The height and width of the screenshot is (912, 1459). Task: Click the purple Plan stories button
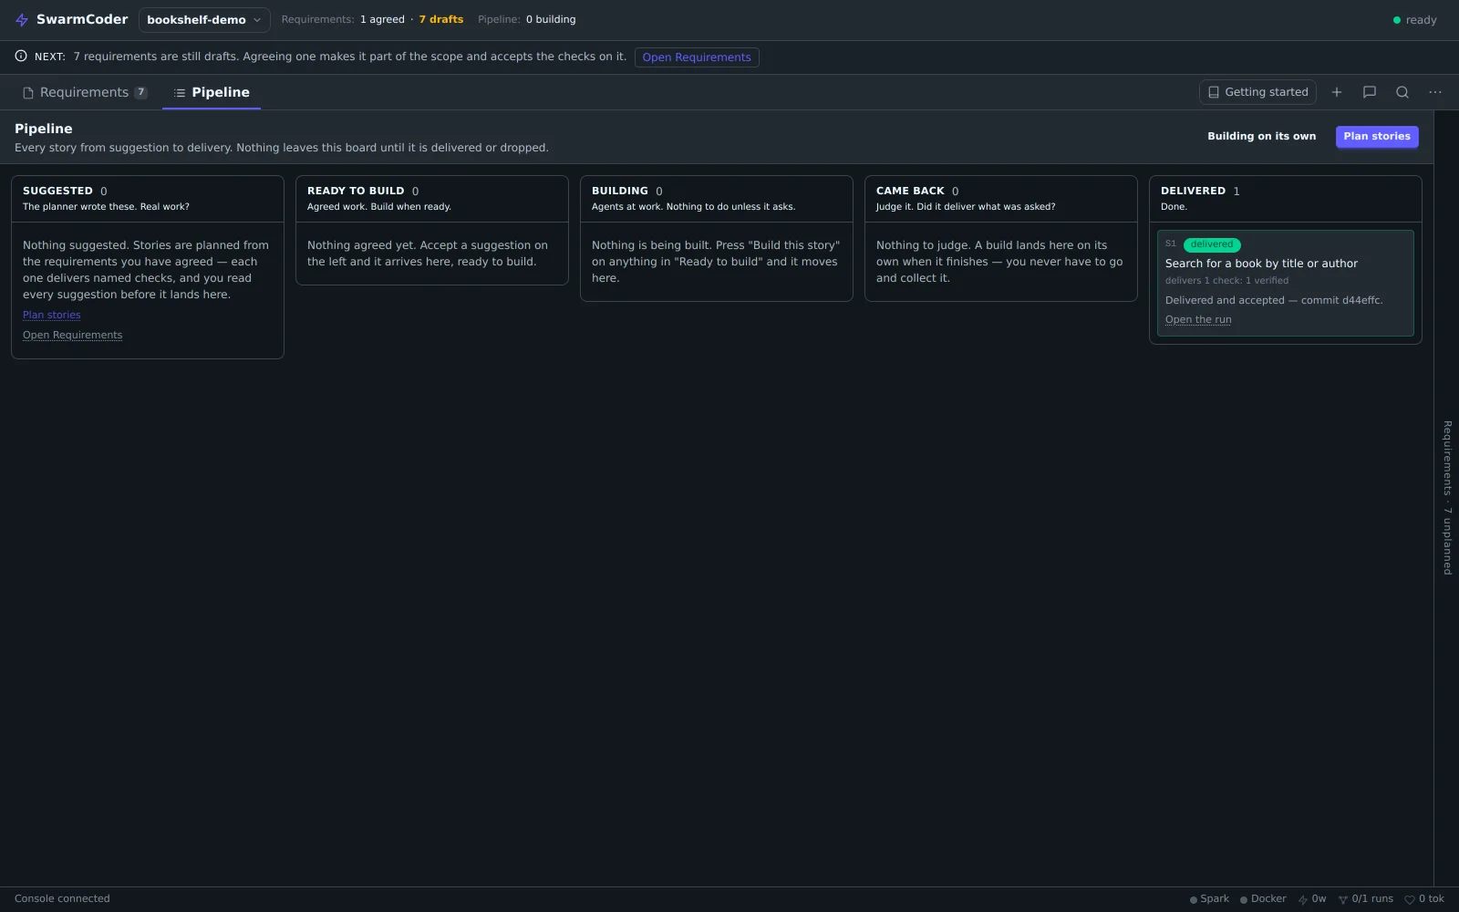[x=1377, y=137]
